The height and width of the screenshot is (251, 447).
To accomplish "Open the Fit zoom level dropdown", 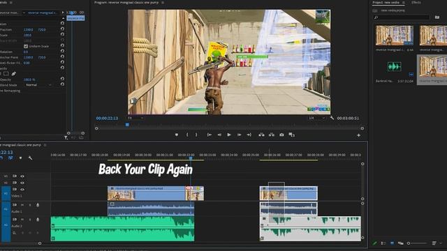I will (x=135, y=118).
